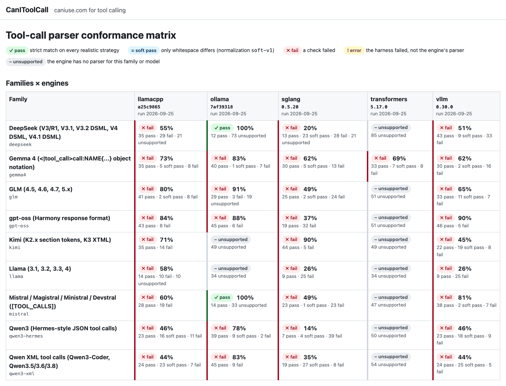Viewport: 506px width, 386px height.
Task: Click the fail badge in Qwen3 Hermes sglang cell
Action: click(291, 328)
